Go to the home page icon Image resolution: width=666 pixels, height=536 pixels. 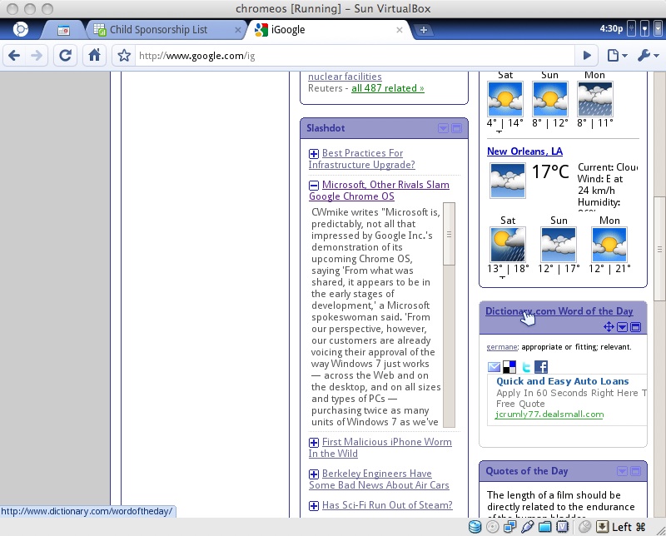(x=94, y=55)
